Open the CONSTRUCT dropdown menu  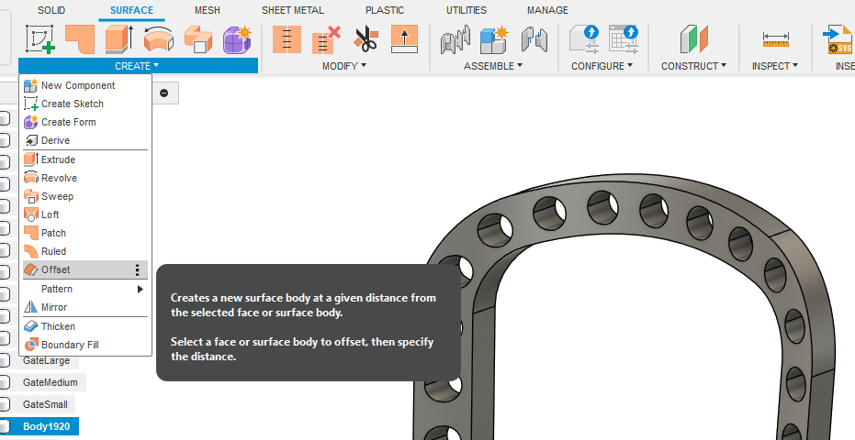pyautogui.click(x=693, y=66)
